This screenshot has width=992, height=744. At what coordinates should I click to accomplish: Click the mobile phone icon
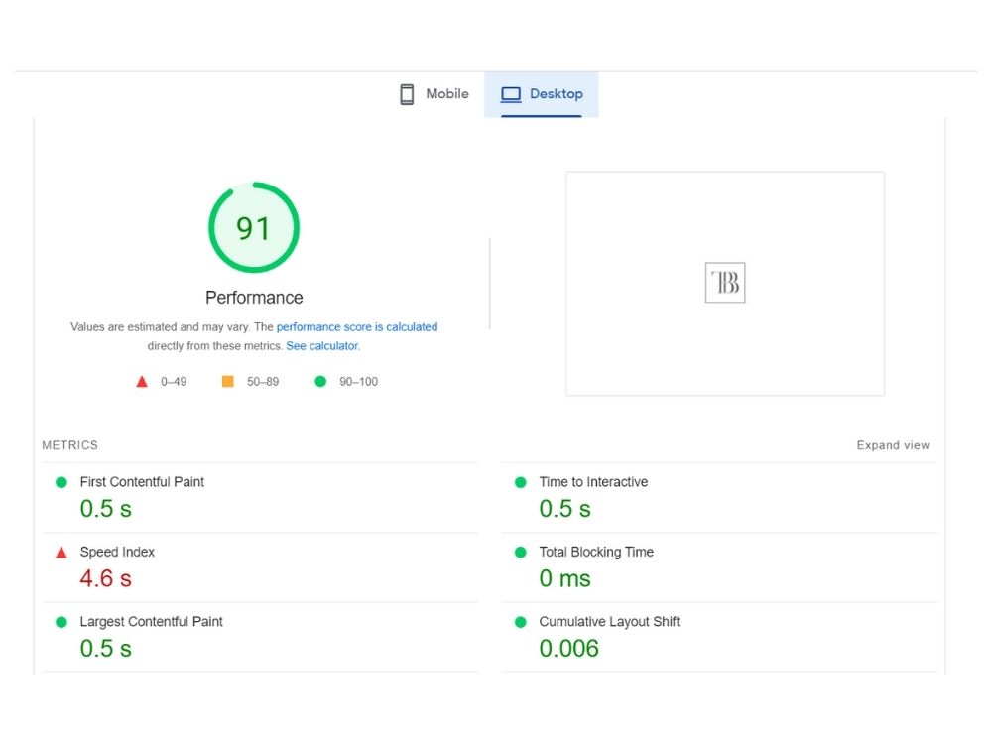click(407, 94)
